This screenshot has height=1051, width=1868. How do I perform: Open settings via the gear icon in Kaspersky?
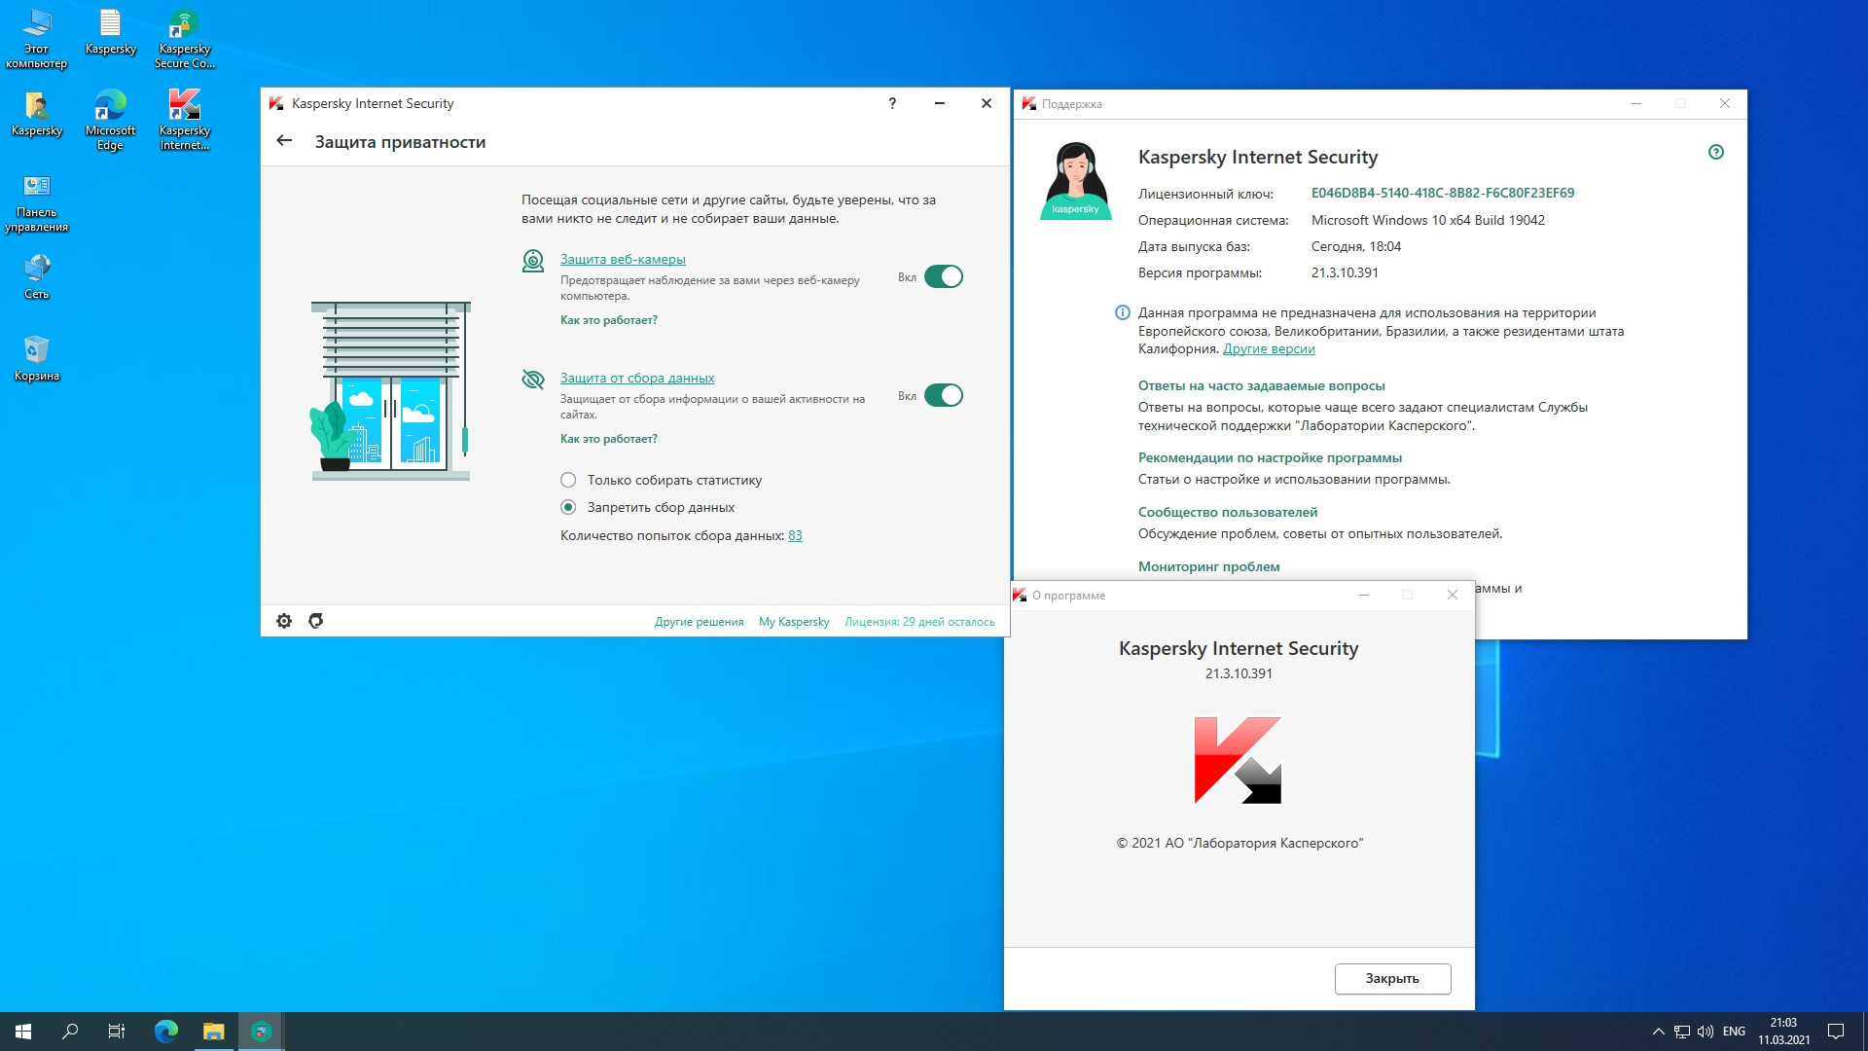284,621
